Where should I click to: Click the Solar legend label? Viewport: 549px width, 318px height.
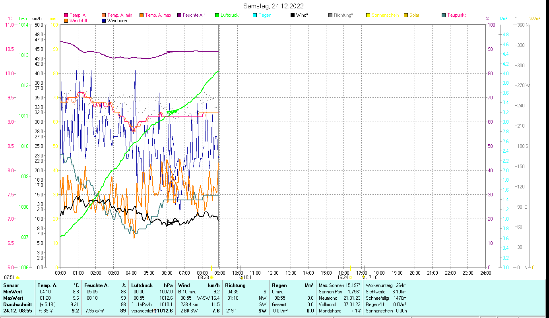(x=414, y=16)
